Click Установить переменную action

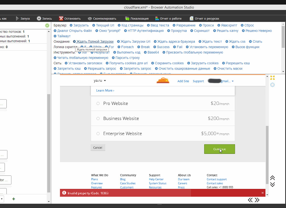(207, 47)
